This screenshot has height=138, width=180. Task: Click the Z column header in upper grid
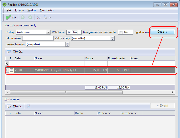point(11,58)
